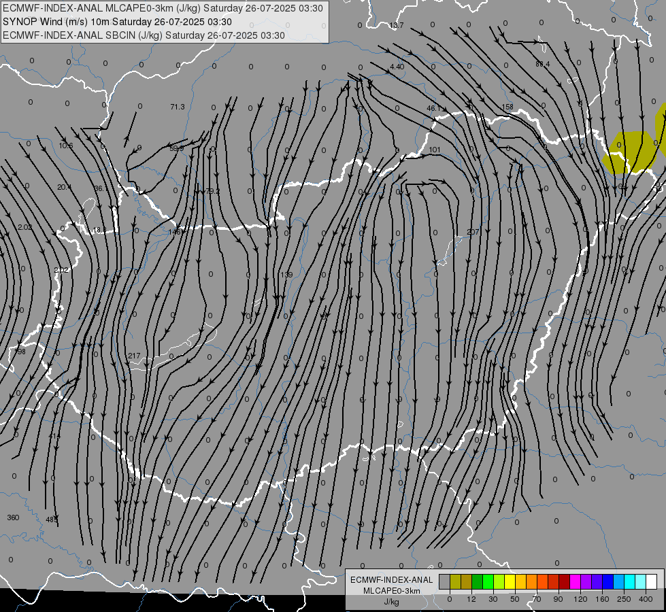Click the legend tick label 70
The height and width of the screenshot is (612, 666).
click(x=537, y=599)
